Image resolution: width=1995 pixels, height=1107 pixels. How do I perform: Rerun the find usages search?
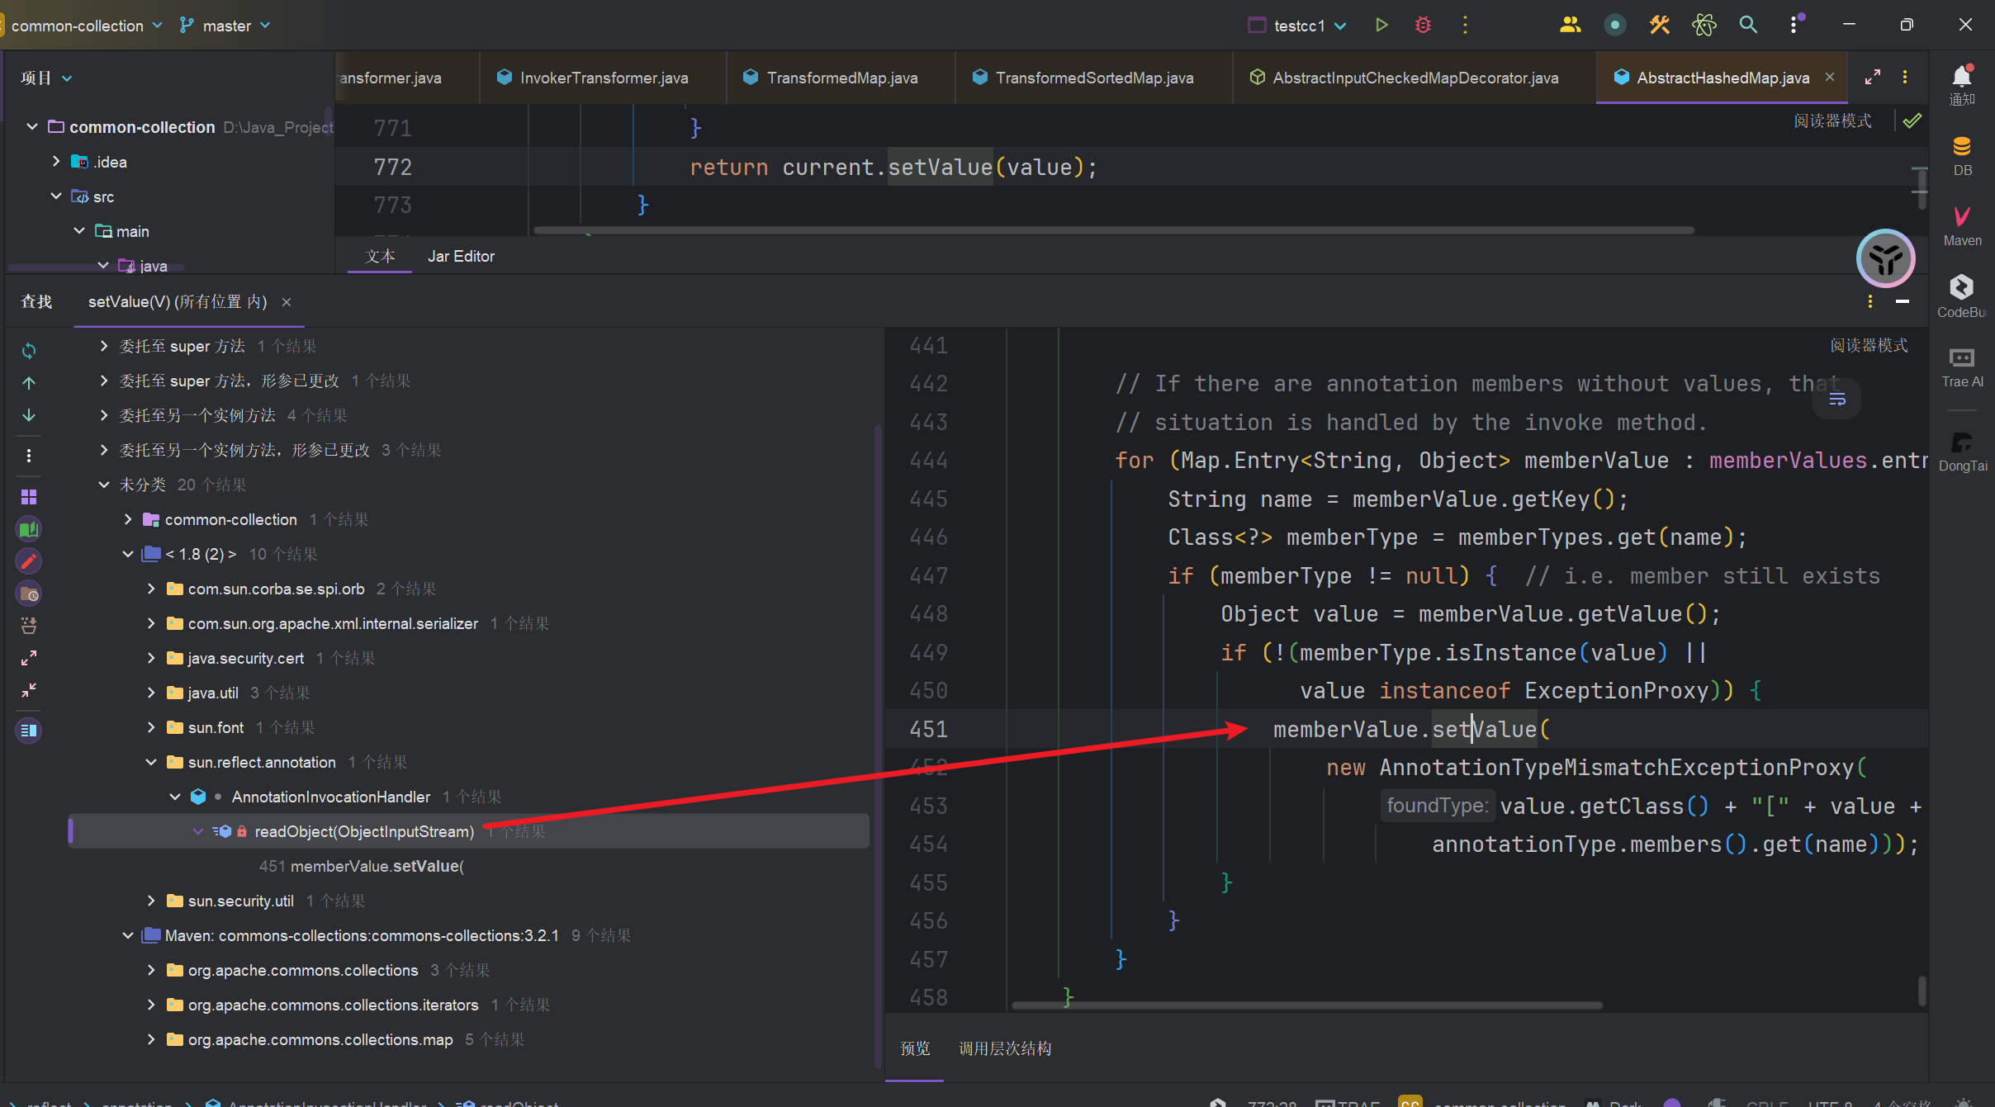pos(29,351)
